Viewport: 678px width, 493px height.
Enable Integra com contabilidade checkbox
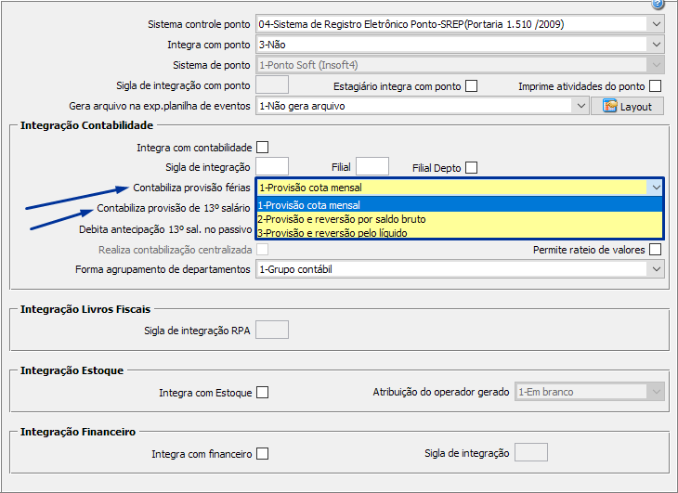pyautogui.click(x=263, y=147)
